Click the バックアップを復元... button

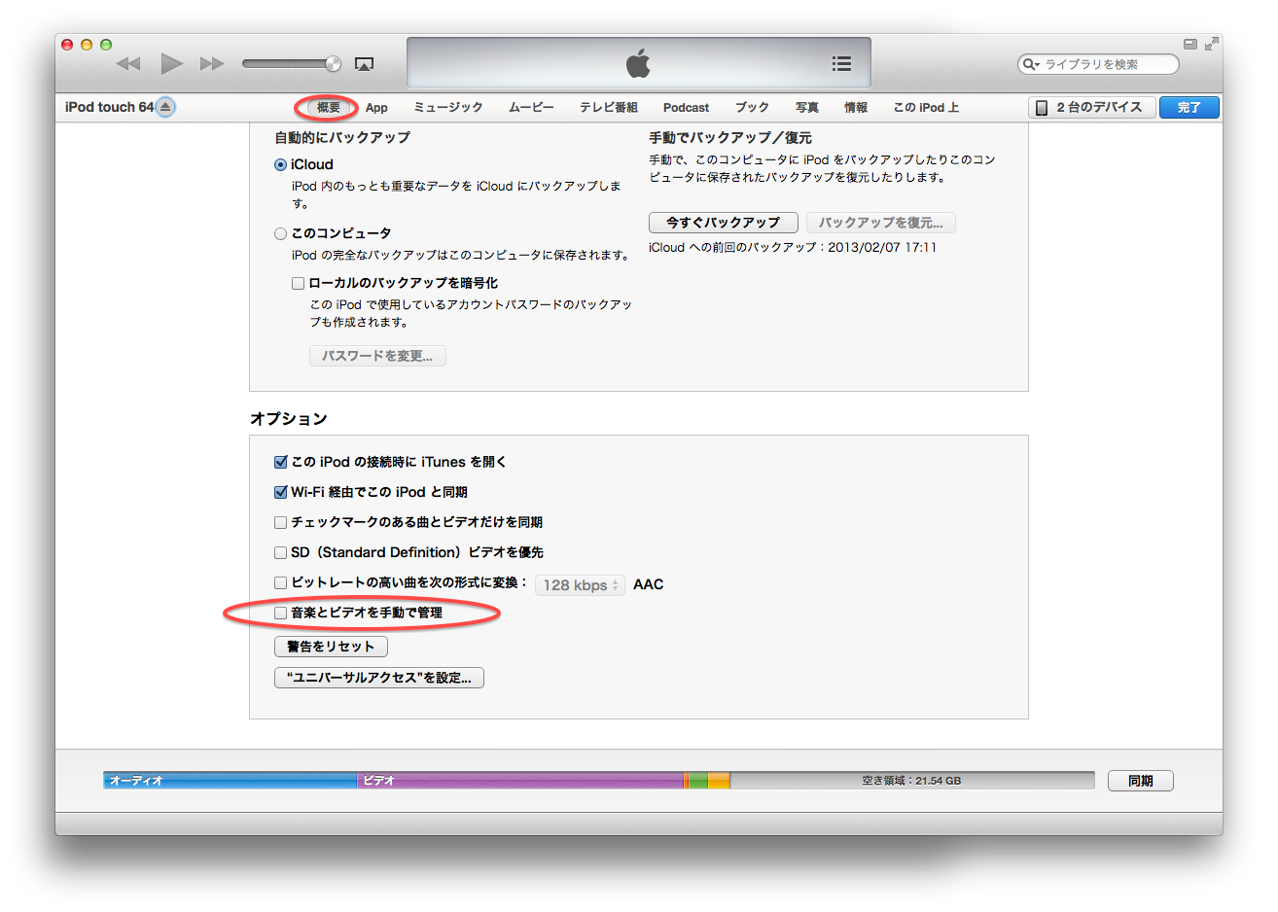[881, 223]
